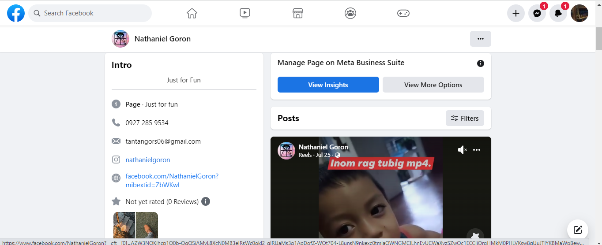The image size is (602, 245).
Task: Open the Create plus menu
Action: (x=515, y=13)
